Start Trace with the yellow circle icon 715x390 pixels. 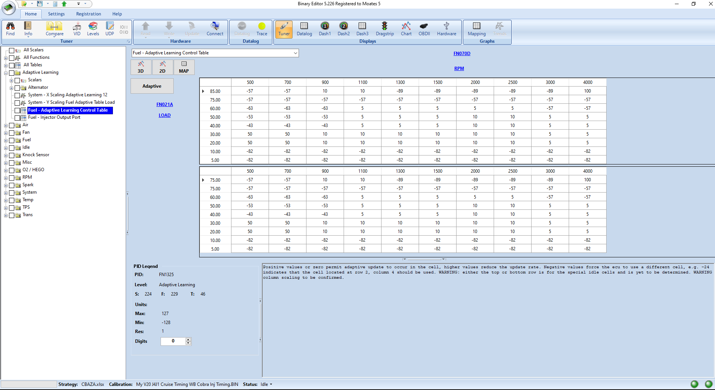[261, 29]
